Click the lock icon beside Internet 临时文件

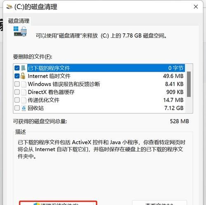[23, 76]
